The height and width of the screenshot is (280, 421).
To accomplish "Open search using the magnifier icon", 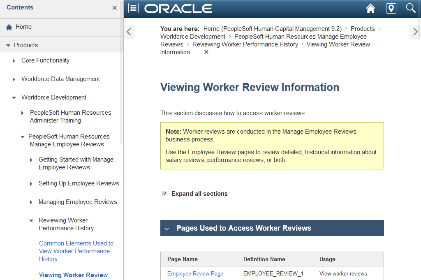I will [x=410, y=8].
